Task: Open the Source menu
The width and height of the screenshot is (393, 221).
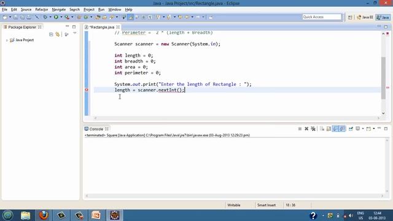Action: [x=26, y=10]
